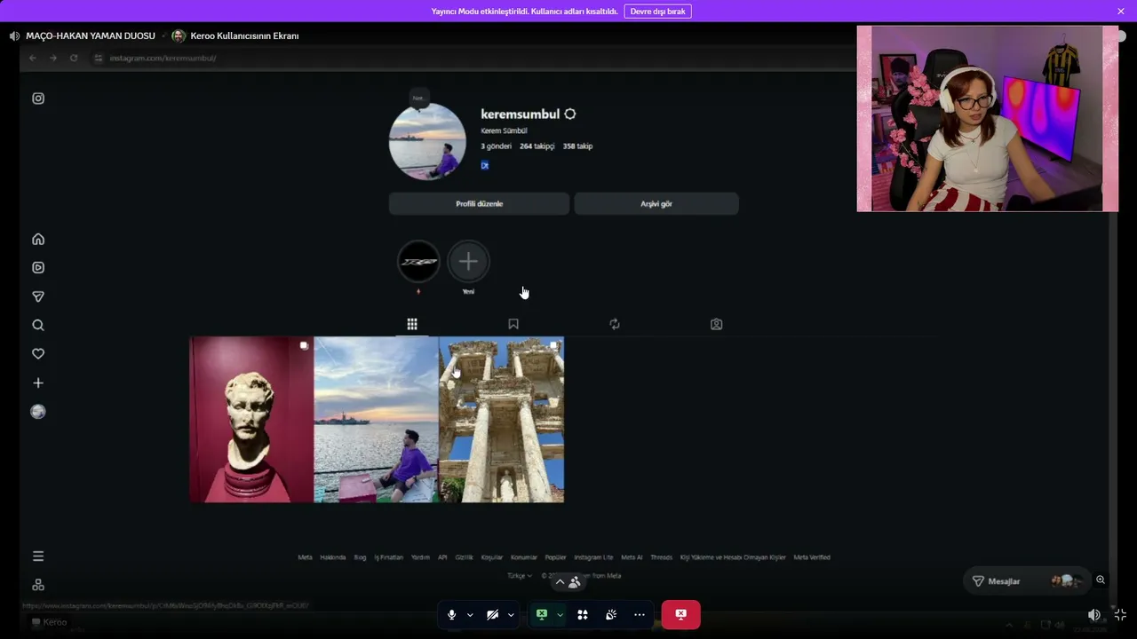Click the Keroo Kullanıcısının Ekranı stream title
The width and height of the screenshot is (1137, 639).
click(244, 36)
